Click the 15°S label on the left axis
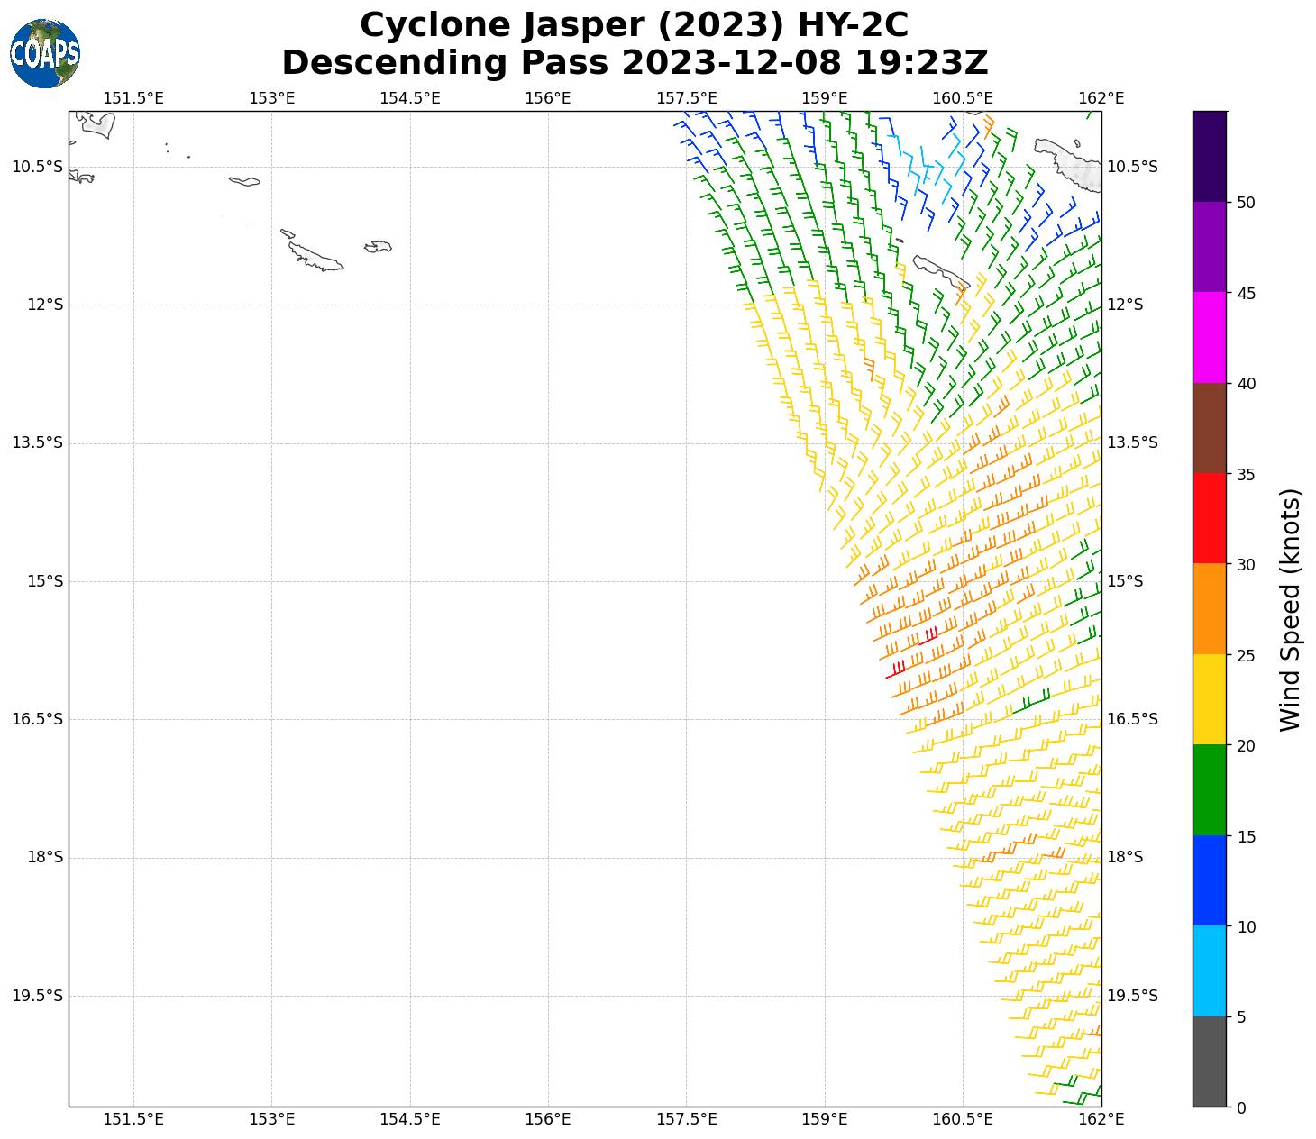Viewport: 1316px width, 1139px height. [45, 581]
